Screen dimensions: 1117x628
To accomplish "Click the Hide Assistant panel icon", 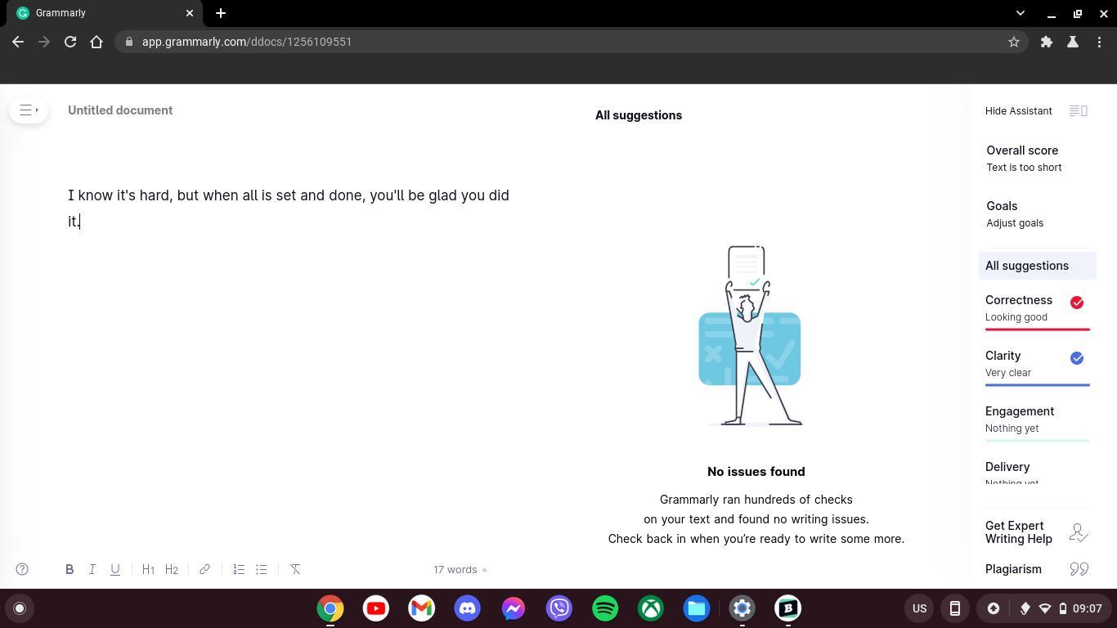I will [x=1079, y=110].
